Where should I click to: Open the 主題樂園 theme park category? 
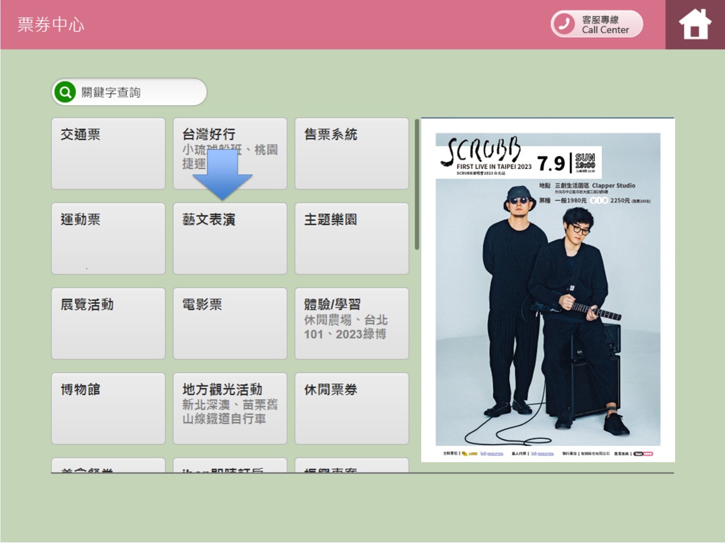point(352,239)
